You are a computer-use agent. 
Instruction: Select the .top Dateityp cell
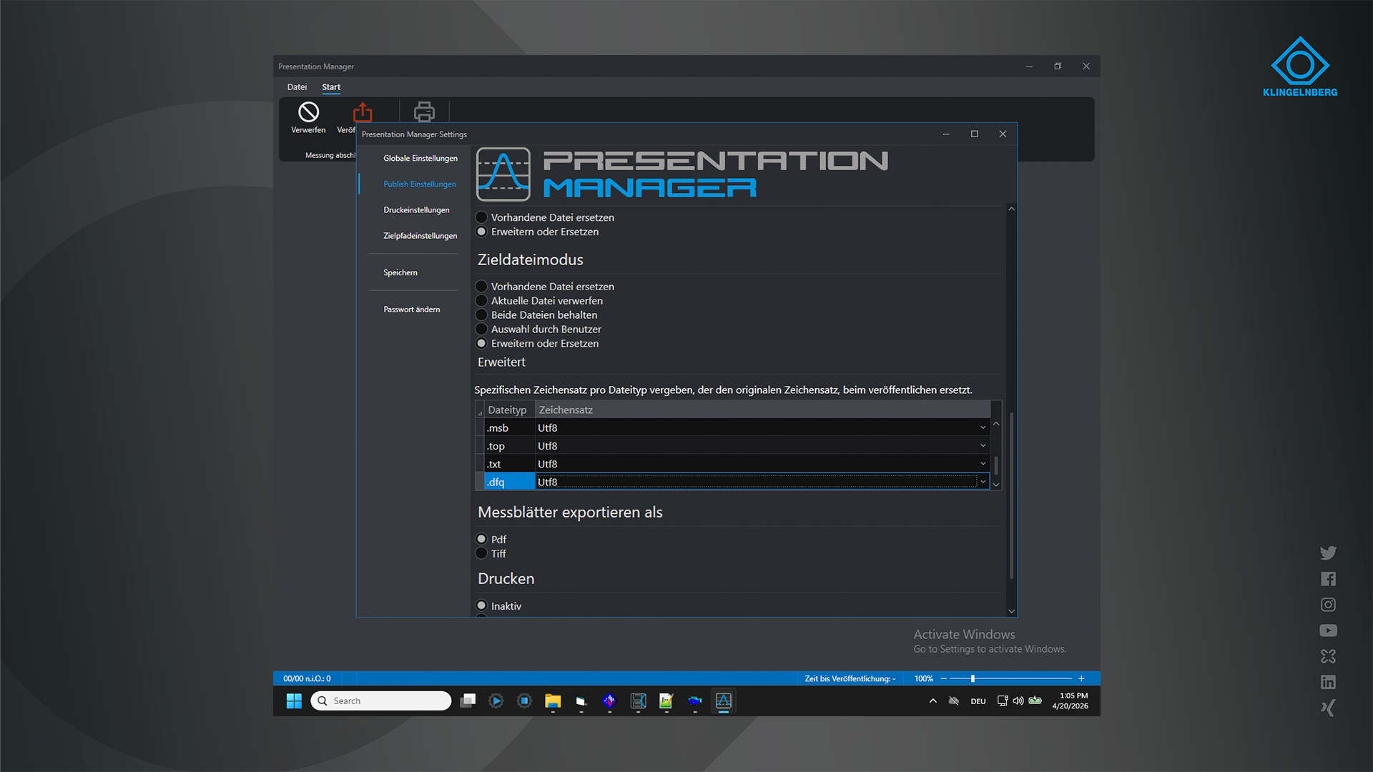510,445
